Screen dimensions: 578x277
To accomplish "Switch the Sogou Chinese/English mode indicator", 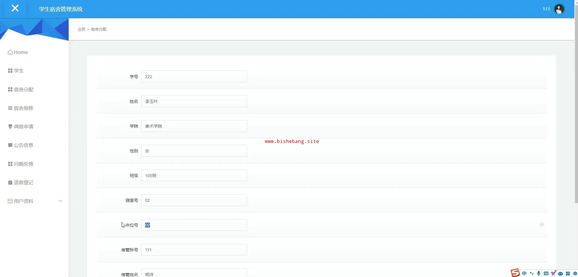I will 524,273.
